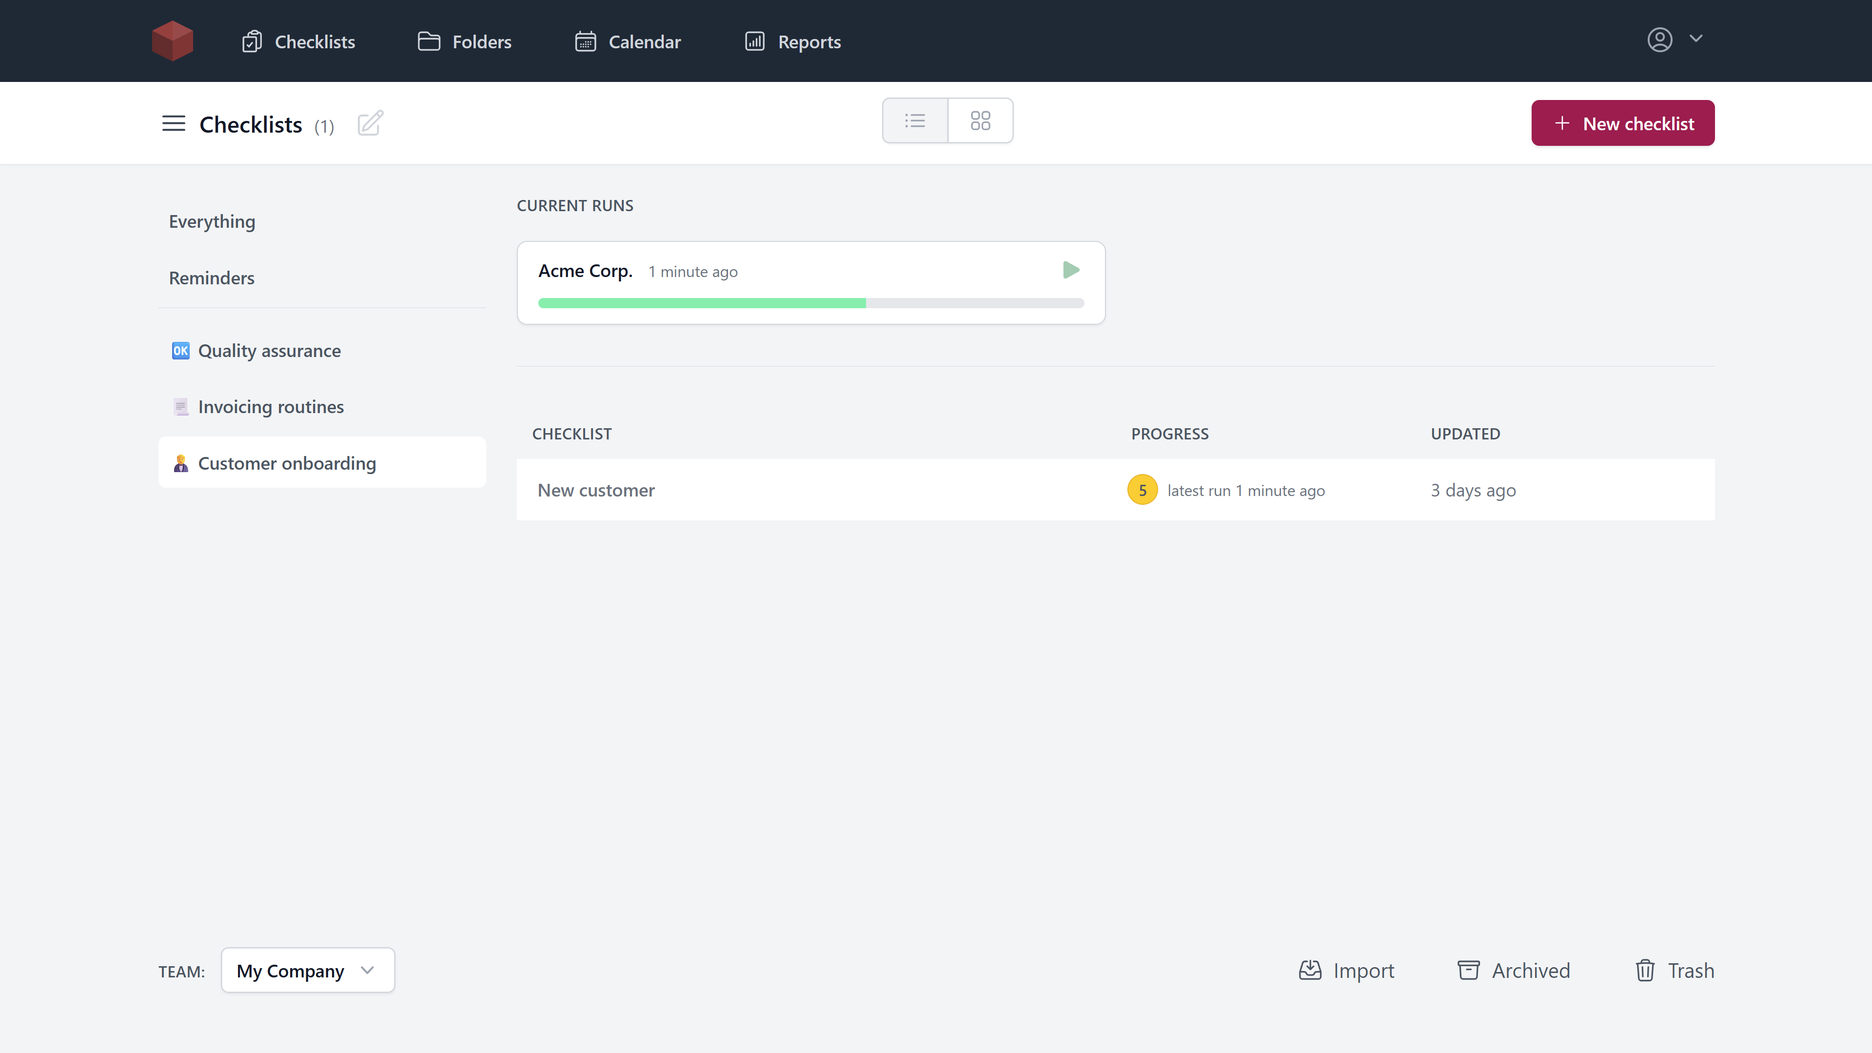Click the CURRENT RUNS heading
The width and height of the screenshot is (1872, 1053).
[x=575, y=206]
